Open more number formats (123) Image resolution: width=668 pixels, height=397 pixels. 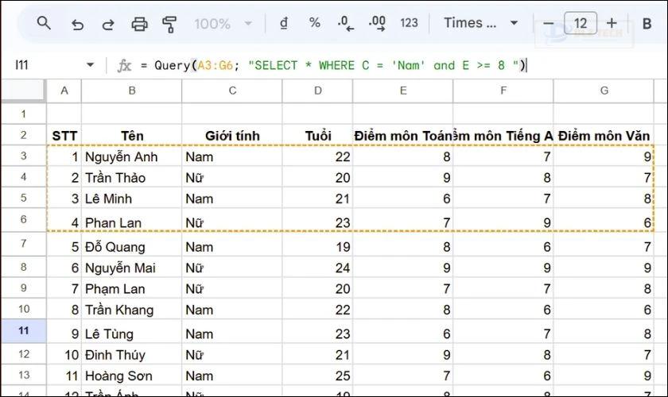409,23
